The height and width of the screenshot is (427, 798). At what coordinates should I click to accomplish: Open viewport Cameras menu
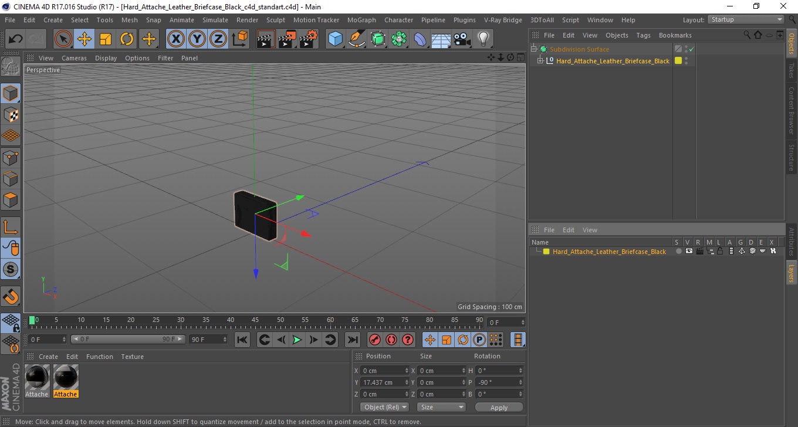74,58
